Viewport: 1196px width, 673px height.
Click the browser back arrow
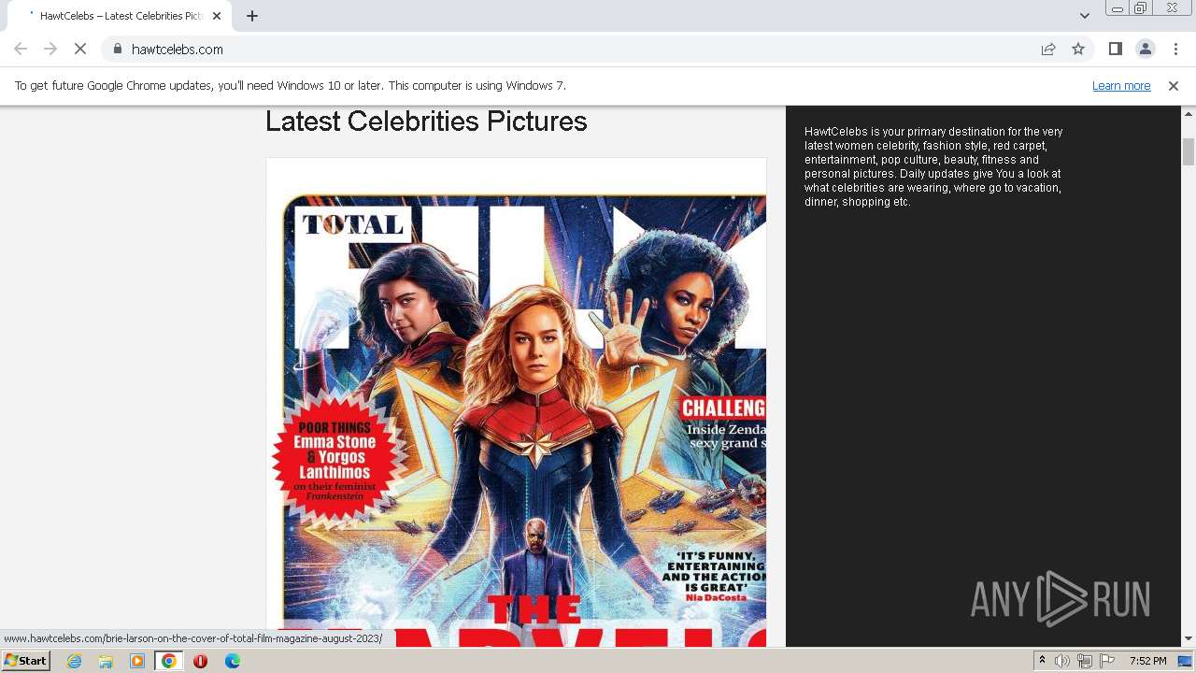click(21, 49)
